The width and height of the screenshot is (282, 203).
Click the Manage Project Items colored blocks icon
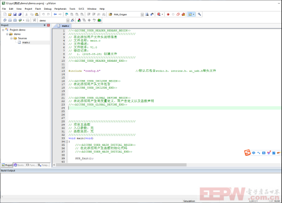pos(79,20)
